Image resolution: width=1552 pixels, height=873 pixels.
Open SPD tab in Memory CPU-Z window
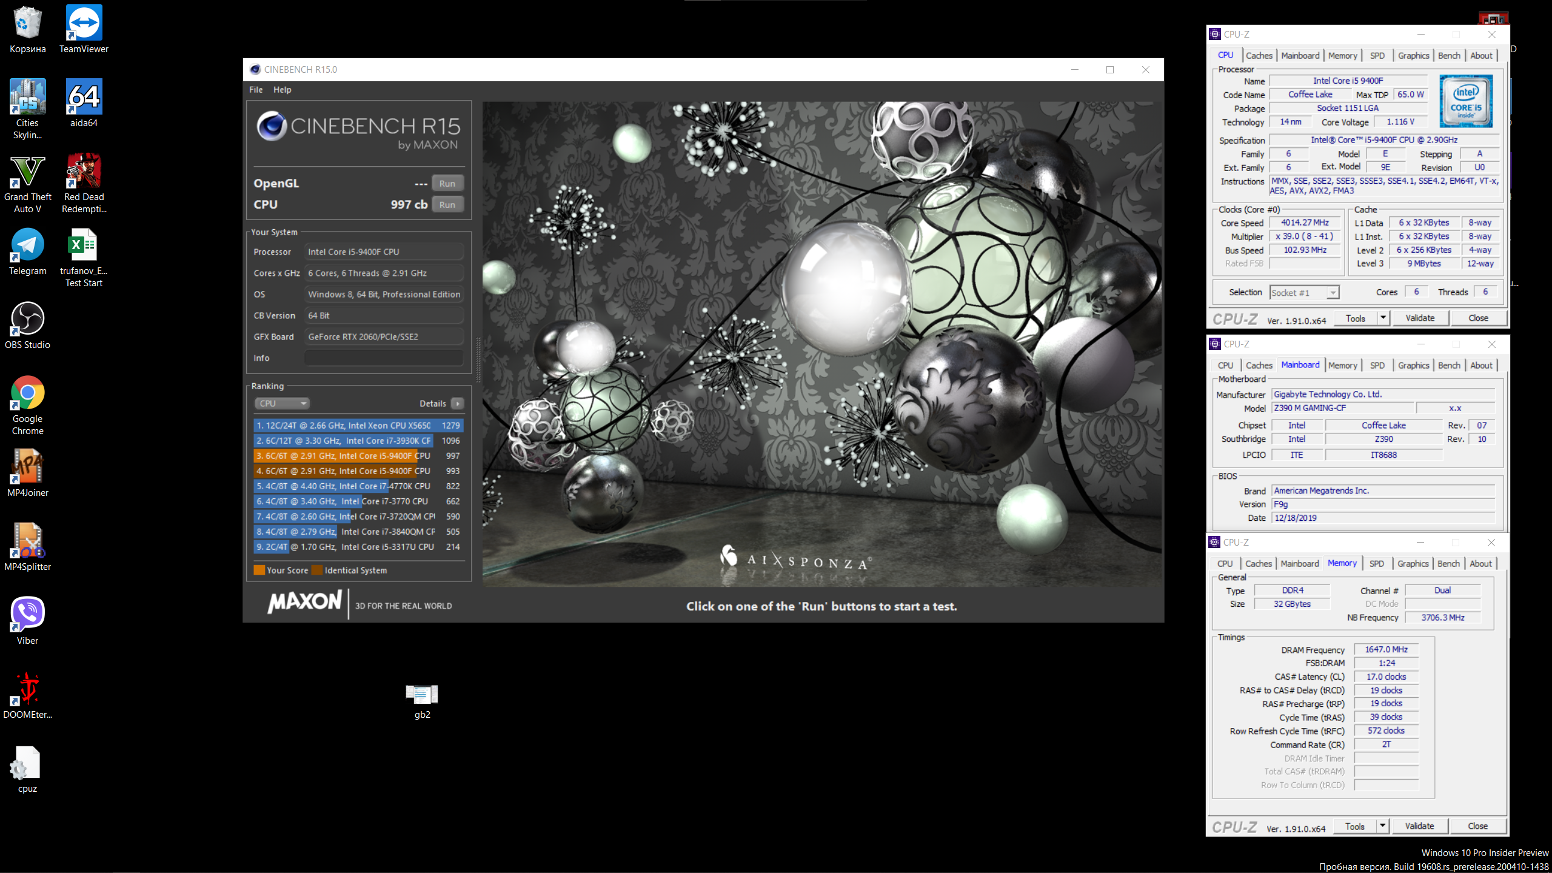[1377, 564]
